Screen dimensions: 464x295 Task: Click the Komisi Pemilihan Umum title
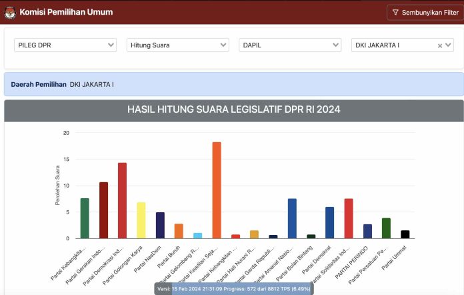(66, 12)
